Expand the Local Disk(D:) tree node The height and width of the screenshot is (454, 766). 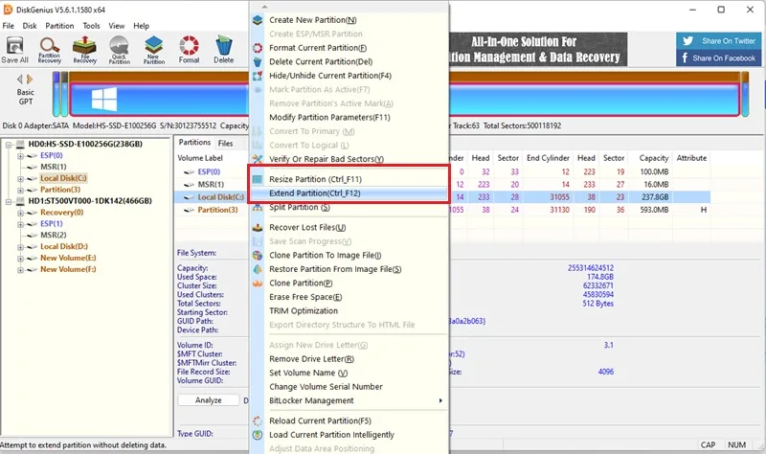coord(20,247)
